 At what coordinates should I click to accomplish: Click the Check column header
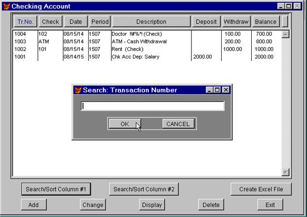click(50, 21)
